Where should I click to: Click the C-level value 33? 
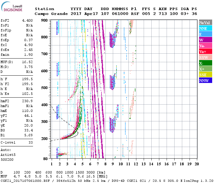click(30, 142)
